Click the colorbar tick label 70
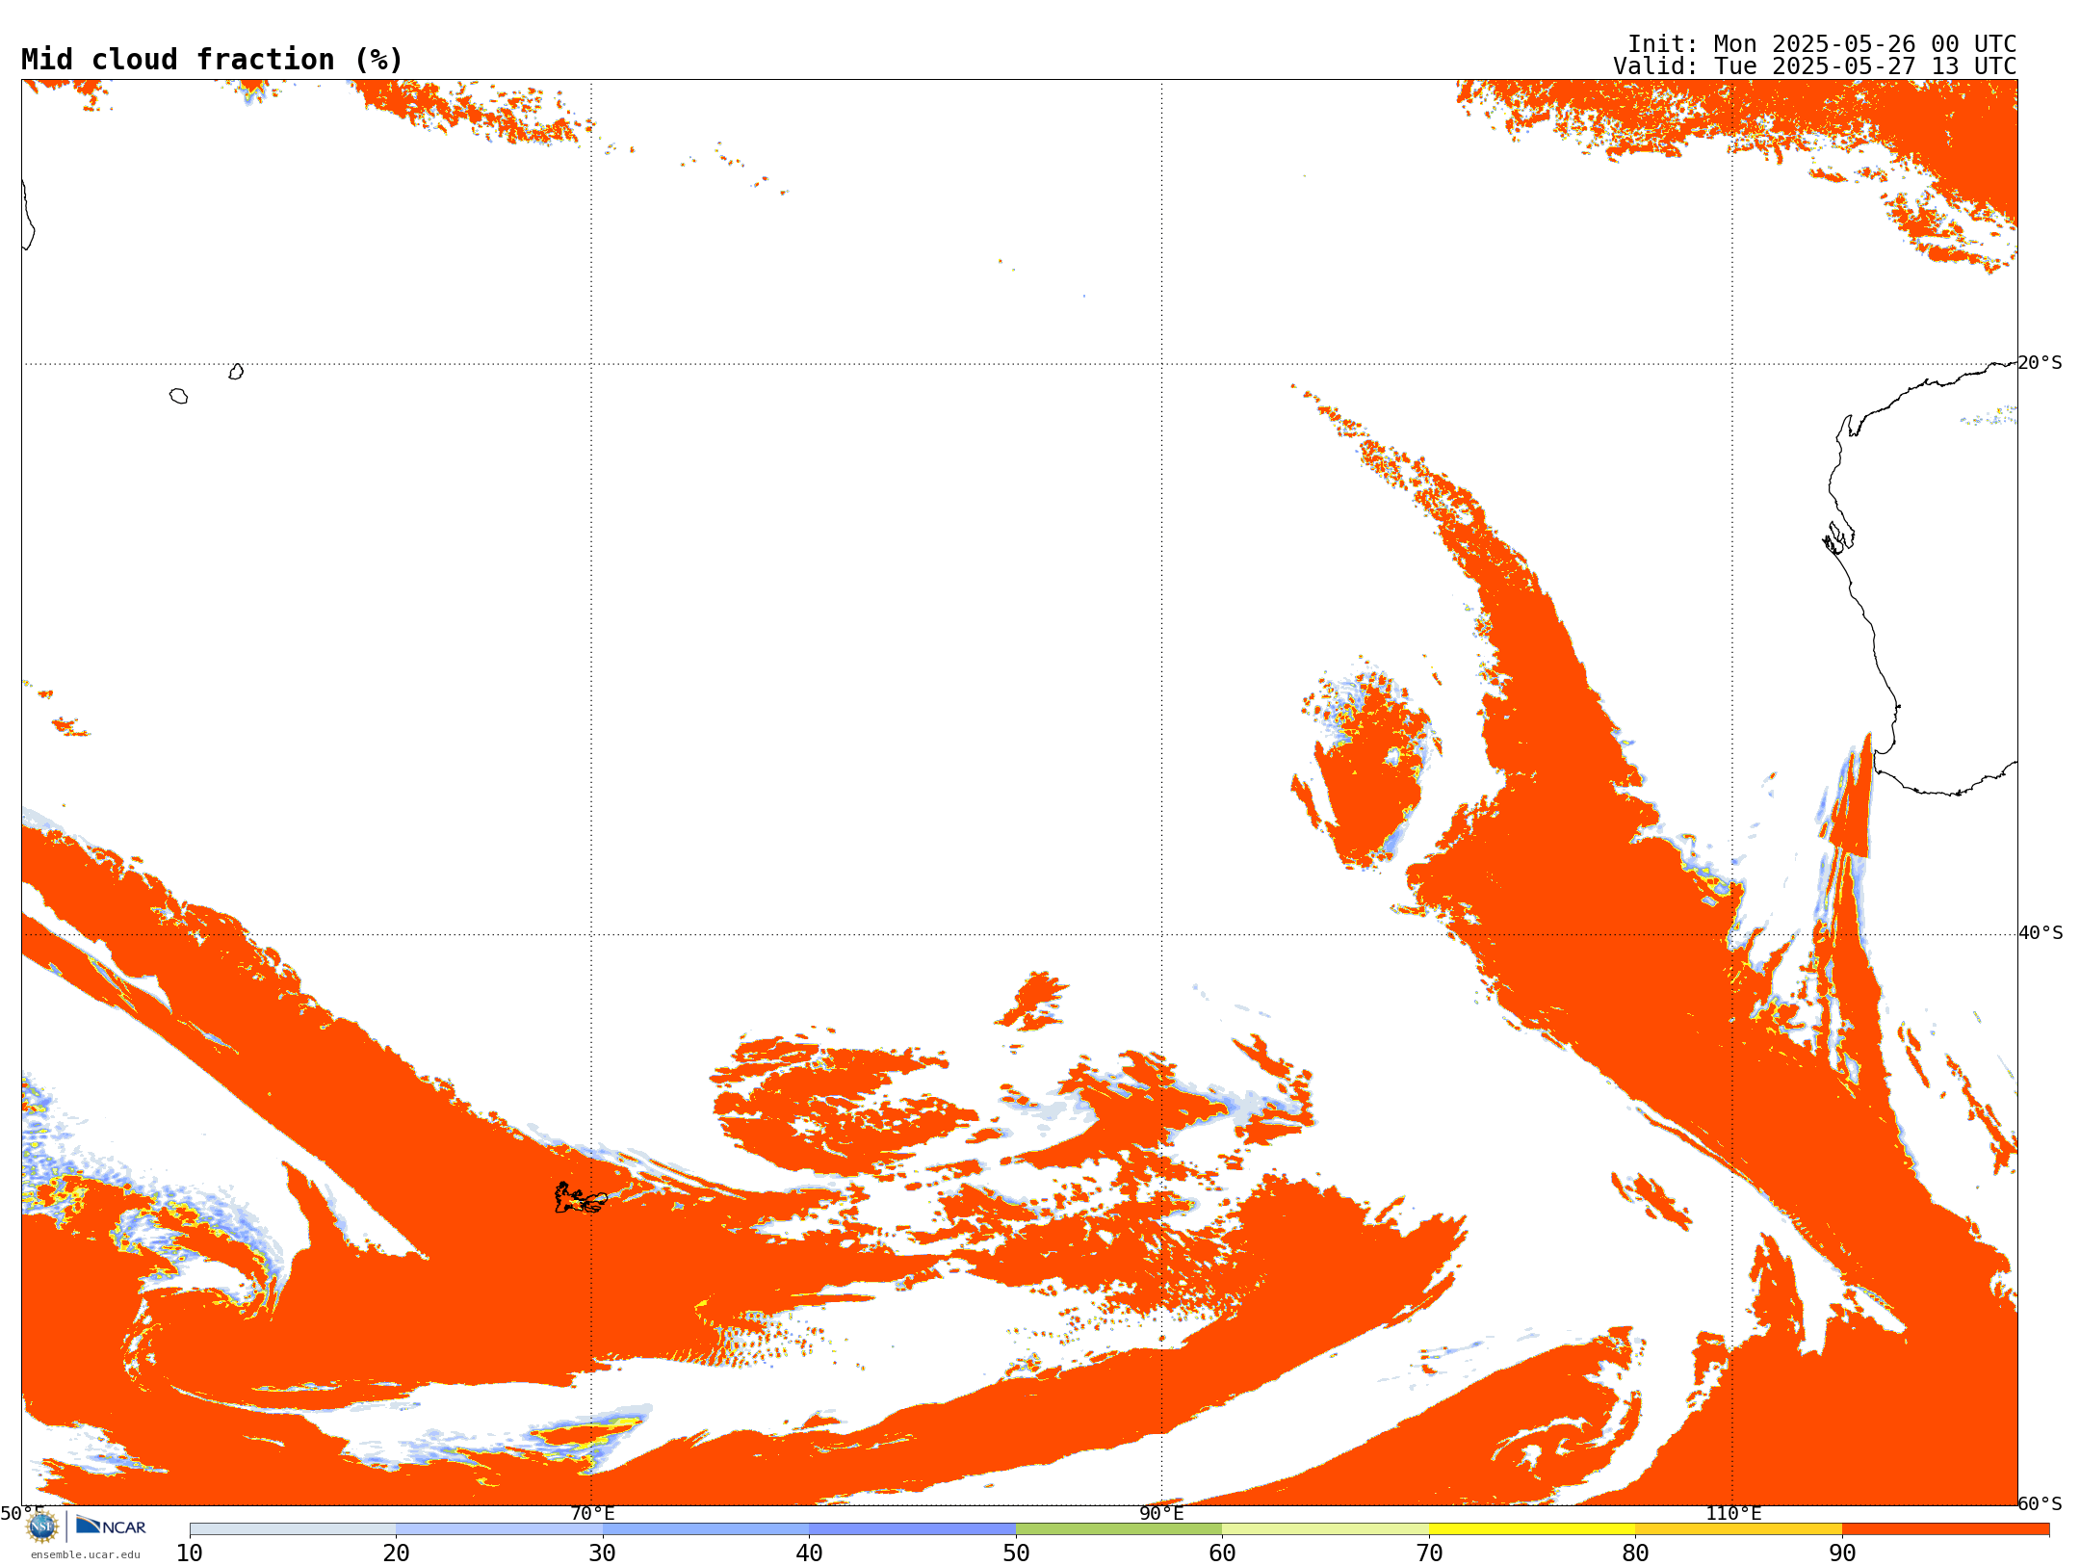This screenshot has width=2080, height=1566. tap(1429, 1553)
